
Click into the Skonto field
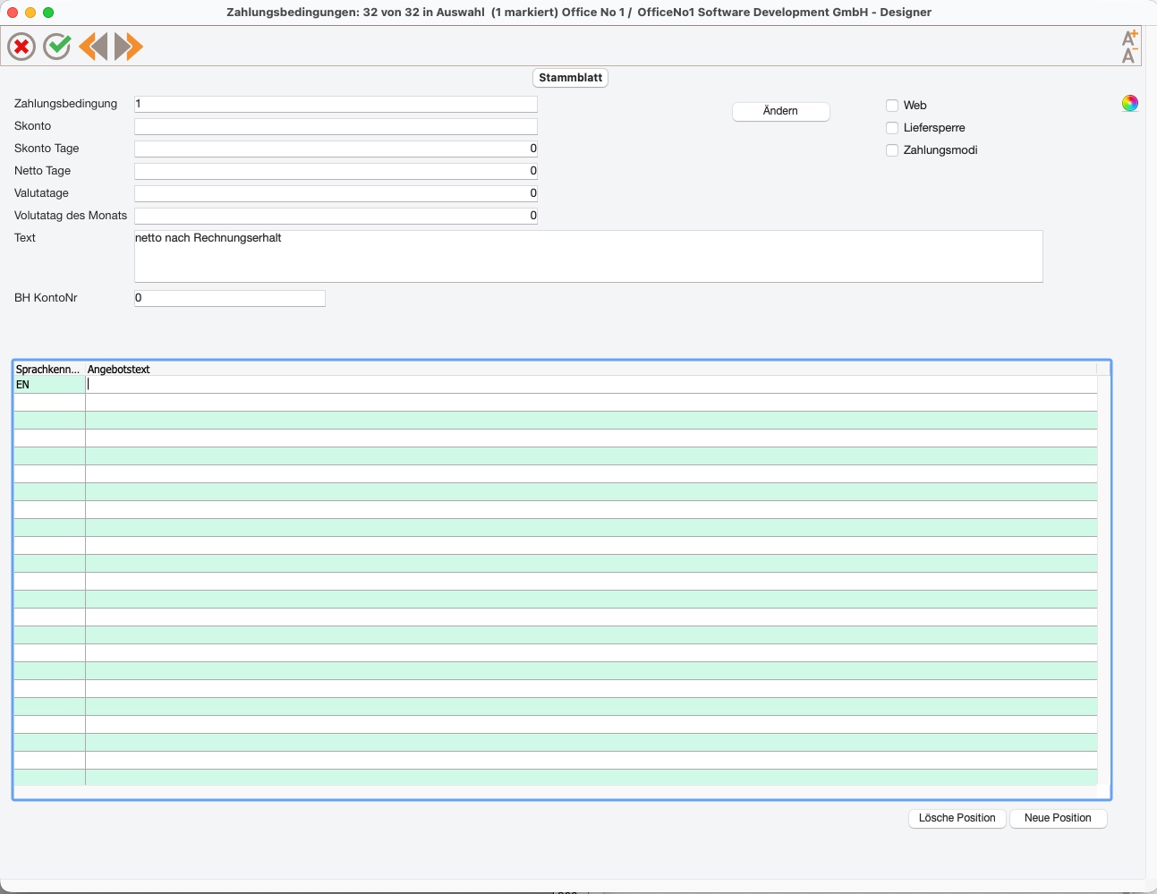336,126
